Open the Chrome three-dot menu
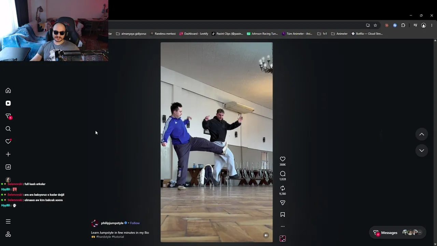The height and width of the screenshot is (246, 437). (x=432, y=25)
